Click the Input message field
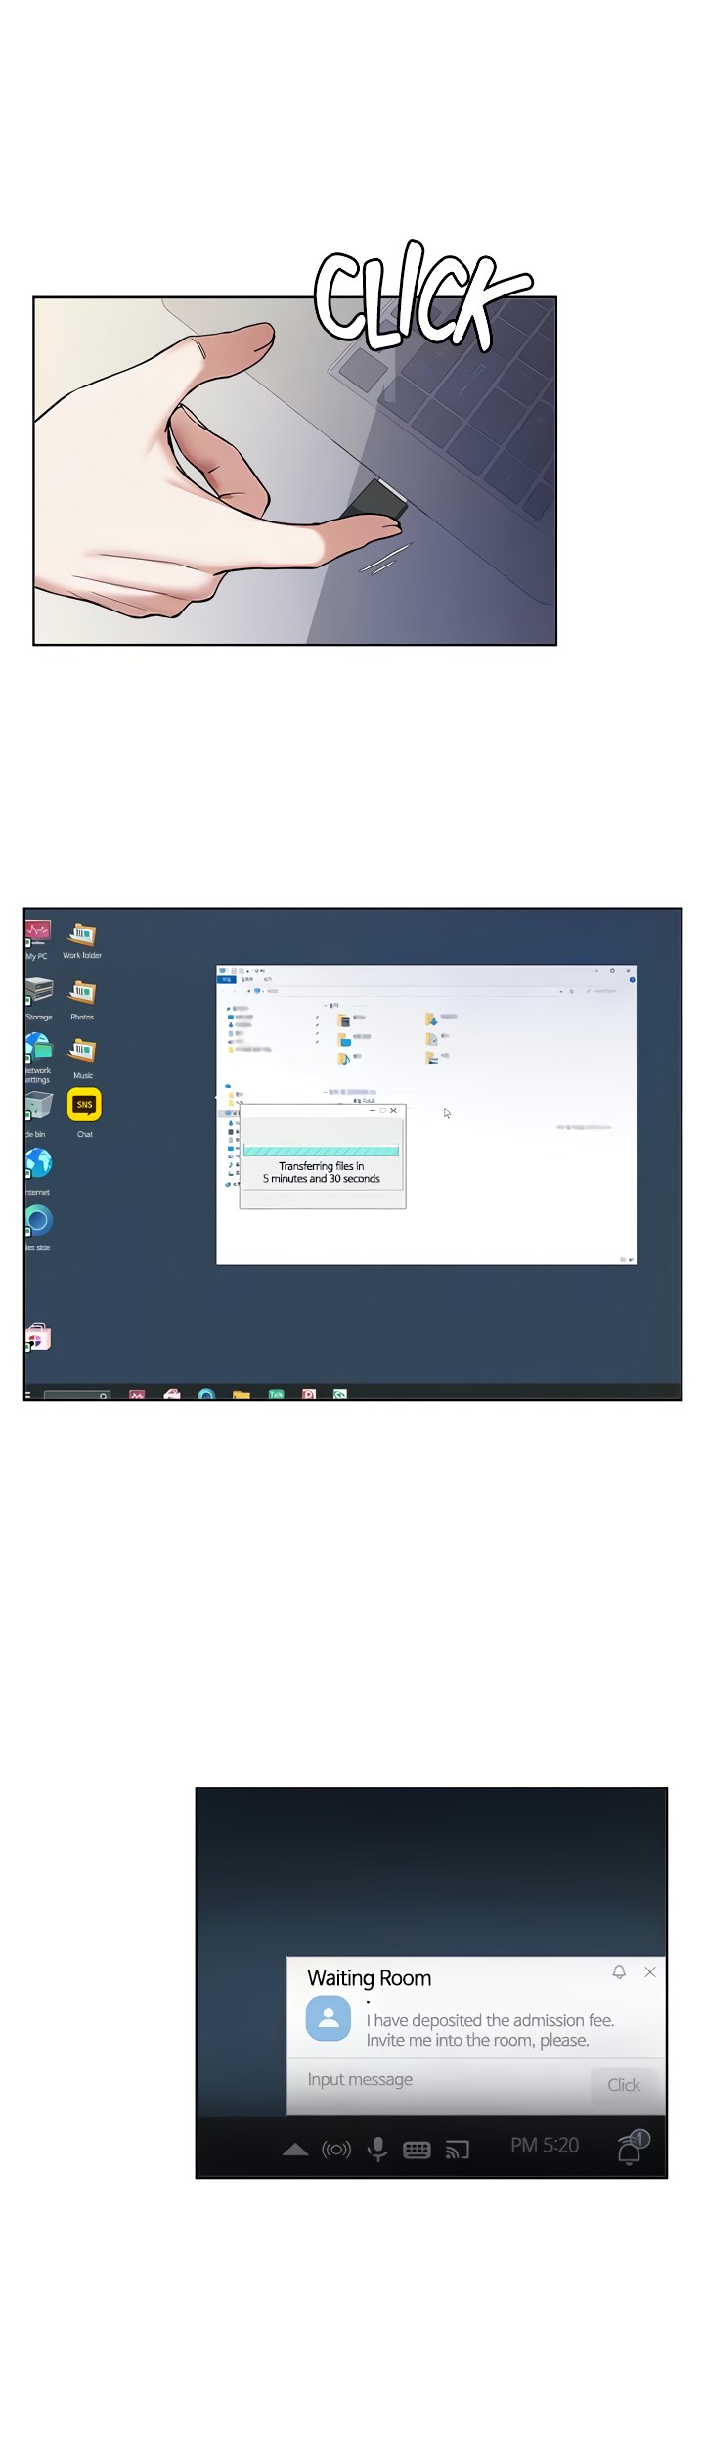 point(440,2080)
